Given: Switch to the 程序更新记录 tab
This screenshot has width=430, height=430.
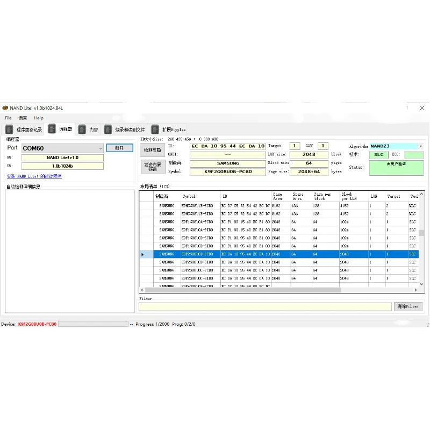Looking at the screenshot, I should (24, 130).
